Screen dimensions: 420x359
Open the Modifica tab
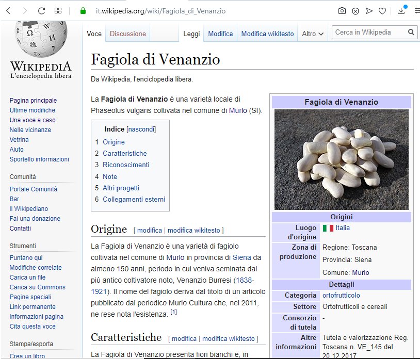tap(220, 34)
